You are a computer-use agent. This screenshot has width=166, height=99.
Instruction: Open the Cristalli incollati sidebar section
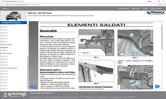point(6,44)
